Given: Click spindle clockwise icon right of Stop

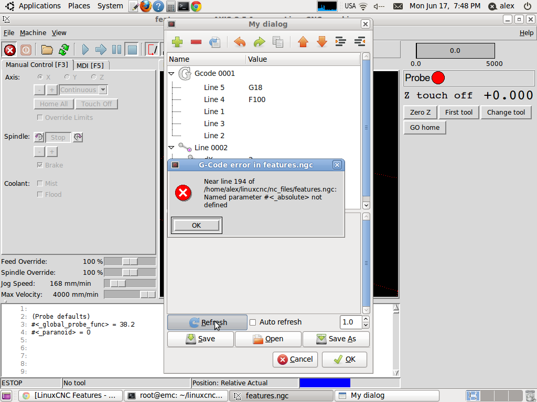Looking at the screenshot, I should 78,137.
